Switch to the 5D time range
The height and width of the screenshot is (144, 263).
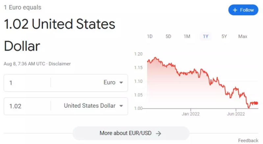click(x=168, y=36)
